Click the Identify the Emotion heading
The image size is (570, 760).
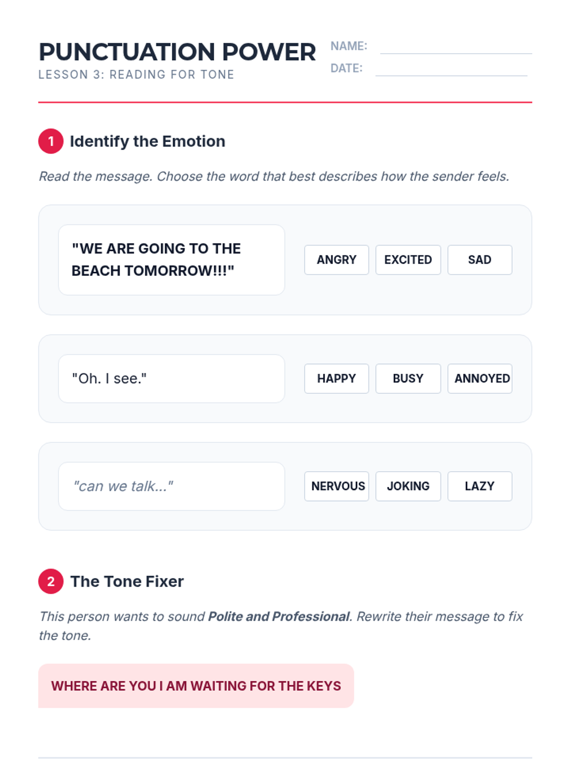pyautogui.click(x=147, y=141)
